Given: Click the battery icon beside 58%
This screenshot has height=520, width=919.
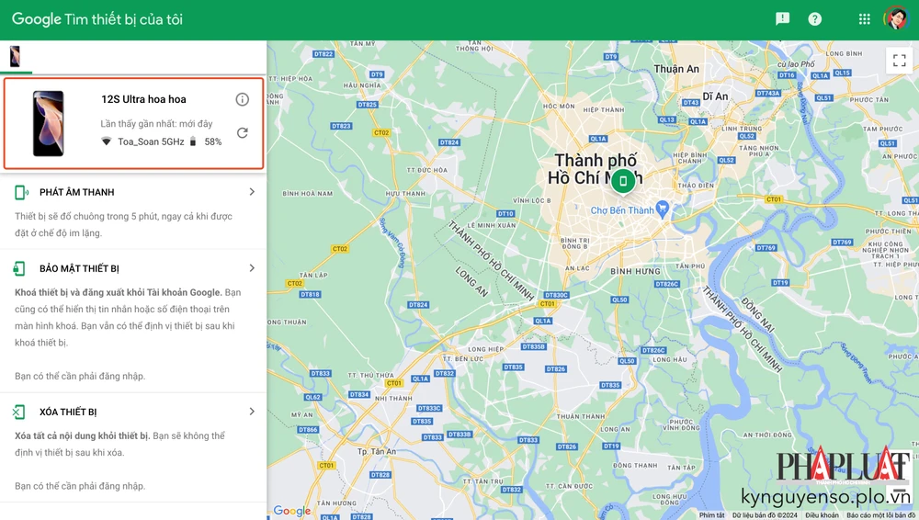Looking at the screenshot, I should (193, 141).
